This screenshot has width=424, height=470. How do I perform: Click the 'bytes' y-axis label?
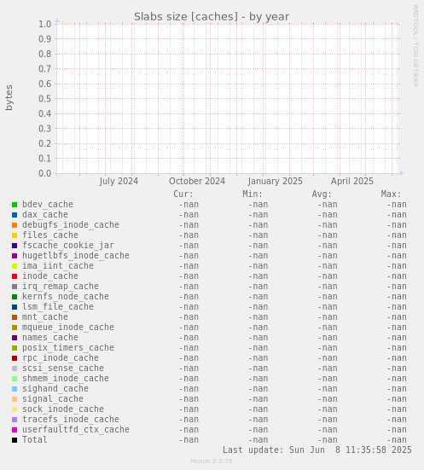(x=9, y=98)
